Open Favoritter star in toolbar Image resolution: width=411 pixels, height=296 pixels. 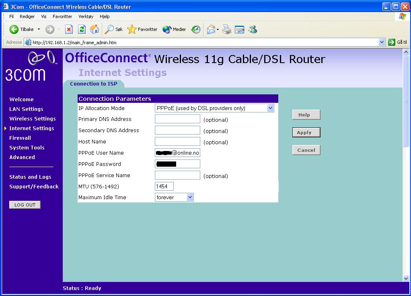pyautogui.click(x=142, y=29)
